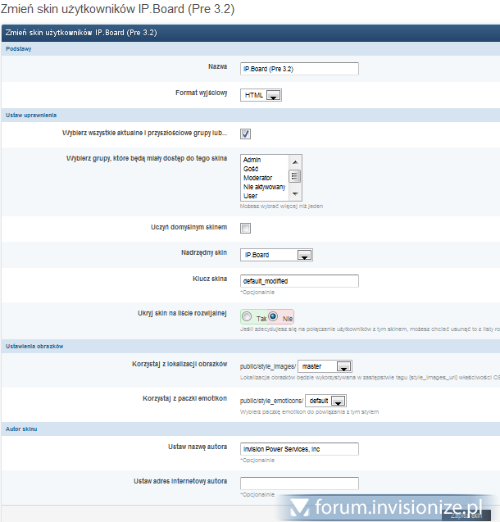Open the Format wyjściowy HTML dropdown
The width and height of the screenshot is (500, 522).
point(261,95)
